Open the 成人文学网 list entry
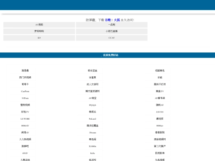Screen dimensions: 215x161 click(x=92, y=84)
